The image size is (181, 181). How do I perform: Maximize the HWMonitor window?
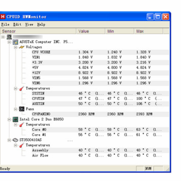click(158, 17)
